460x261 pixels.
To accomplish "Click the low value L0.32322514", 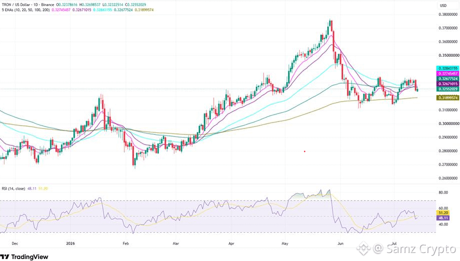I will [113, 4].
